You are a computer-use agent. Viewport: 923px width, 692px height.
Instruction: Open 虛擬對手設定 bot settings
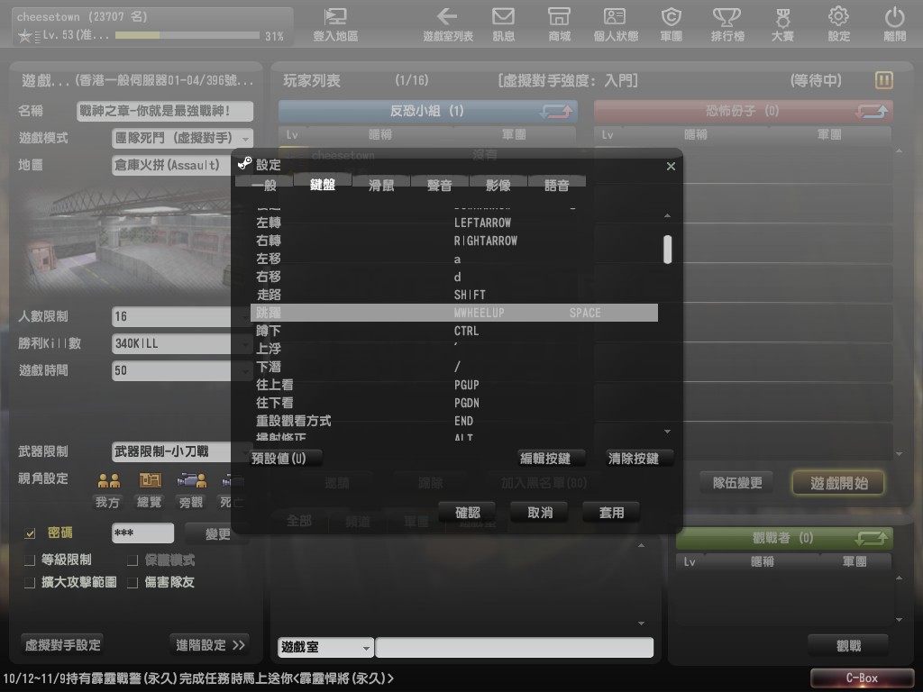click(x=62, y=645)
